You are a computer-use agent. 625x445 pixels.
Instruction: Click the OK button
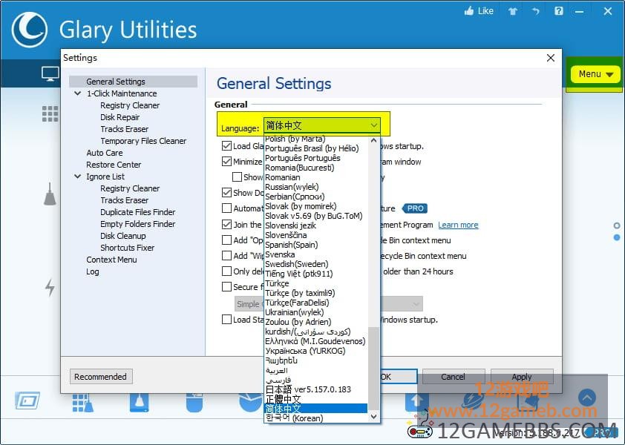[399, 377]
